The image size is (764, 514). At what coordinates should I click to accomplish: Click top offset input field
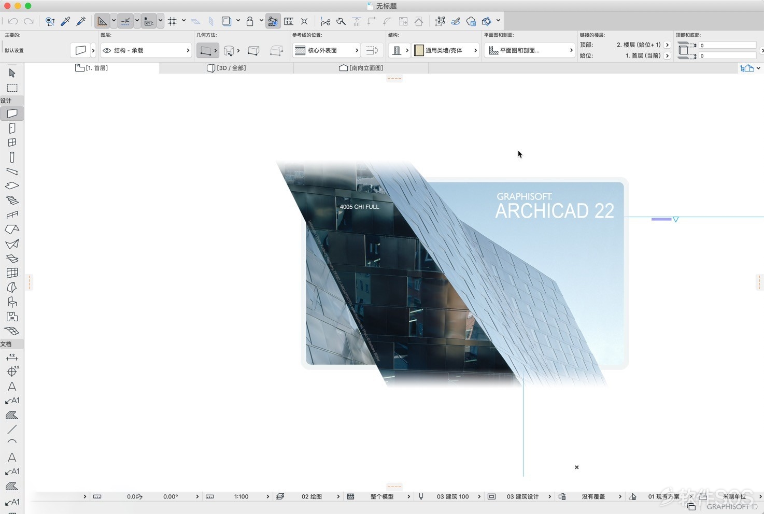click(727, 45)
